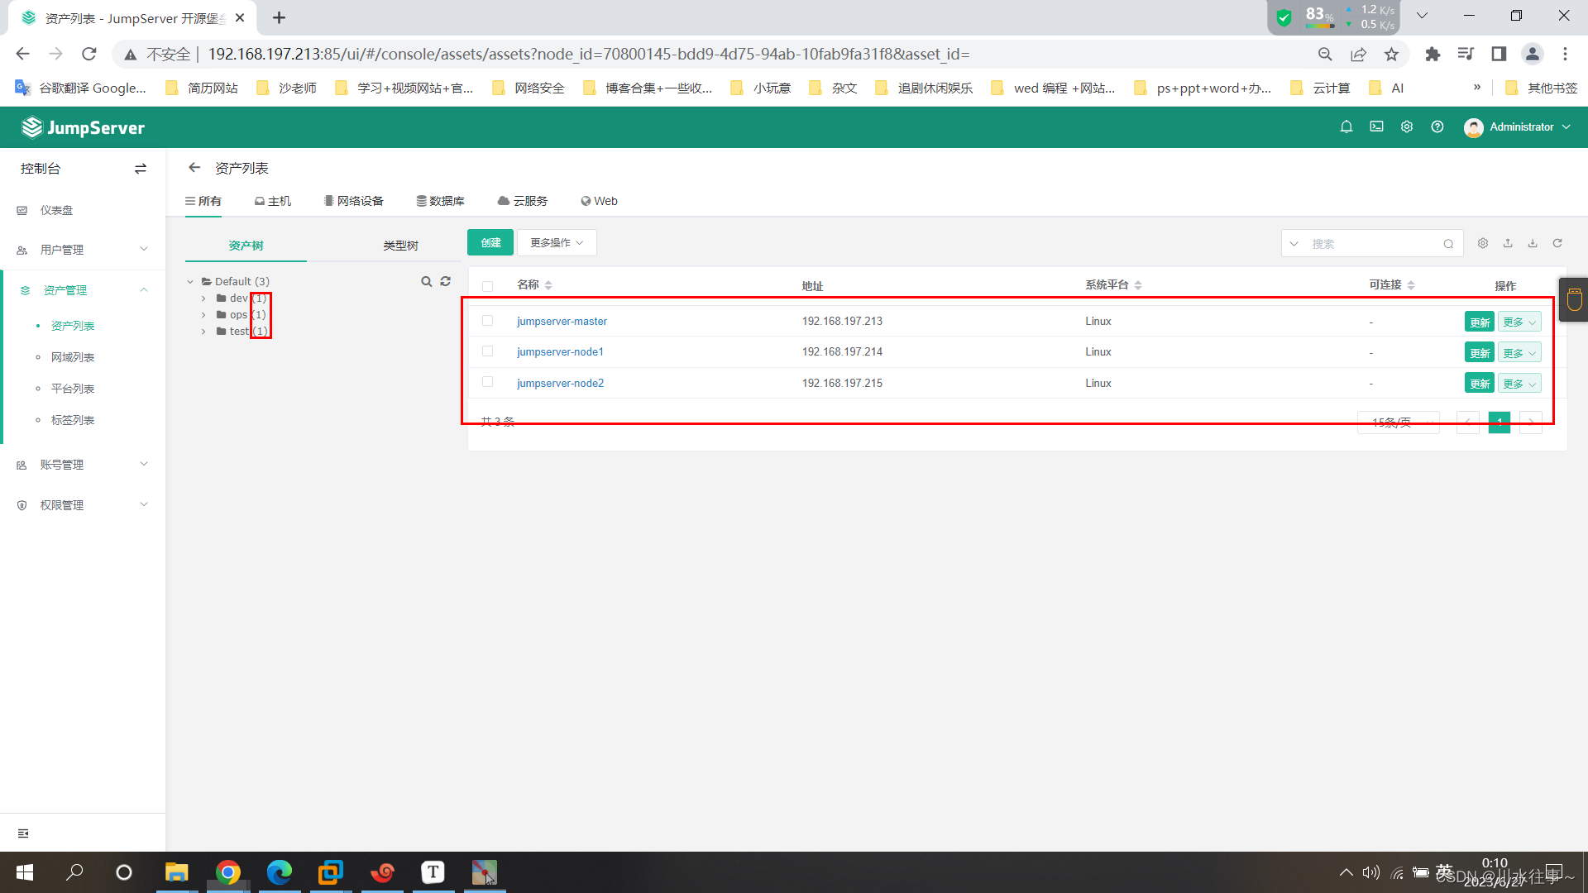The width and height of the screenshot is (1588, 893).
Task: Open the 更多操作 dropdown
Action: coord(557,242)
